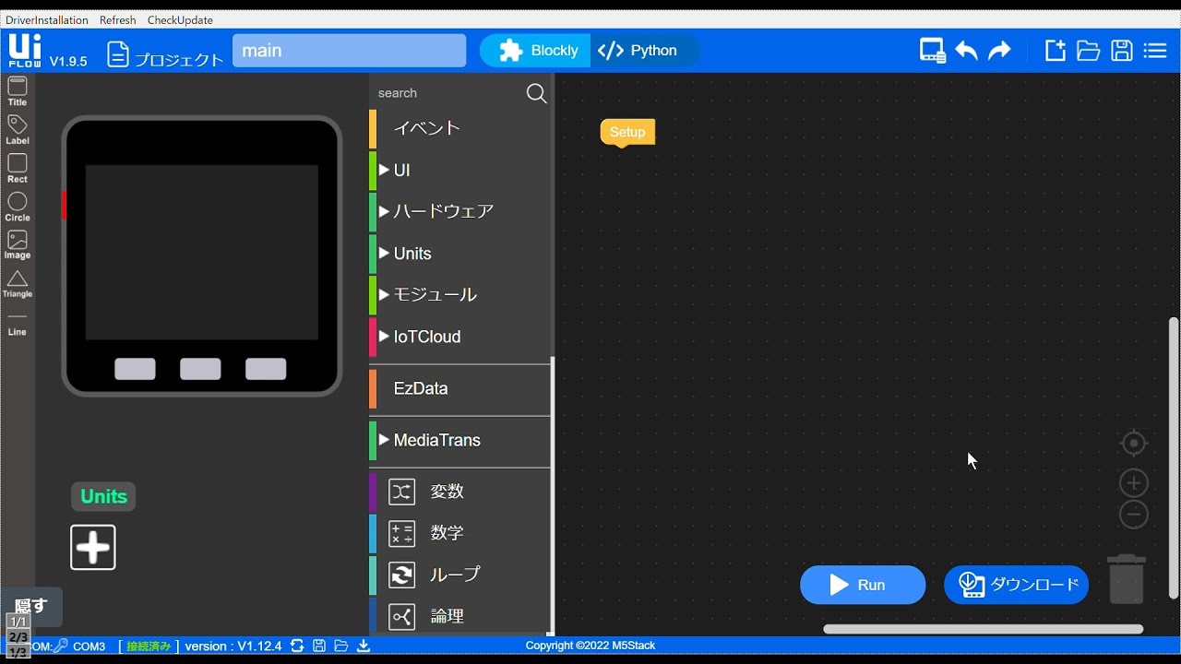Expand the MediaTrans block category
The image size is (1181, 664).
[x=460, y=440]
